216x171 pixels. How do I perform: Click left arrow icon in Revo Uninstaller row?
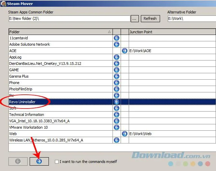117,102
